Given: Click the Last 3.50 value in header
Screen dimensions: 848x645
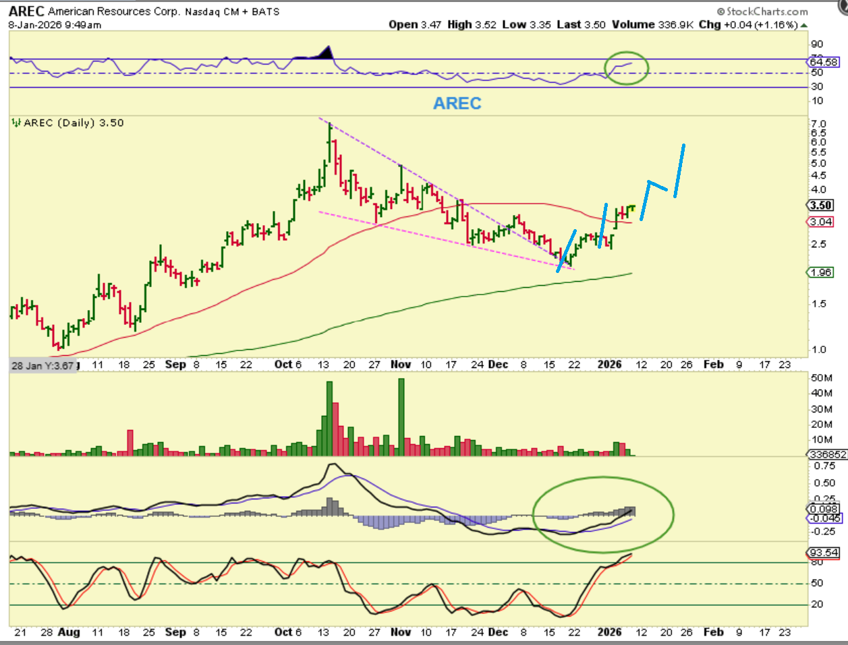Looking at the screenshot, I should click(x=582, y=24).
